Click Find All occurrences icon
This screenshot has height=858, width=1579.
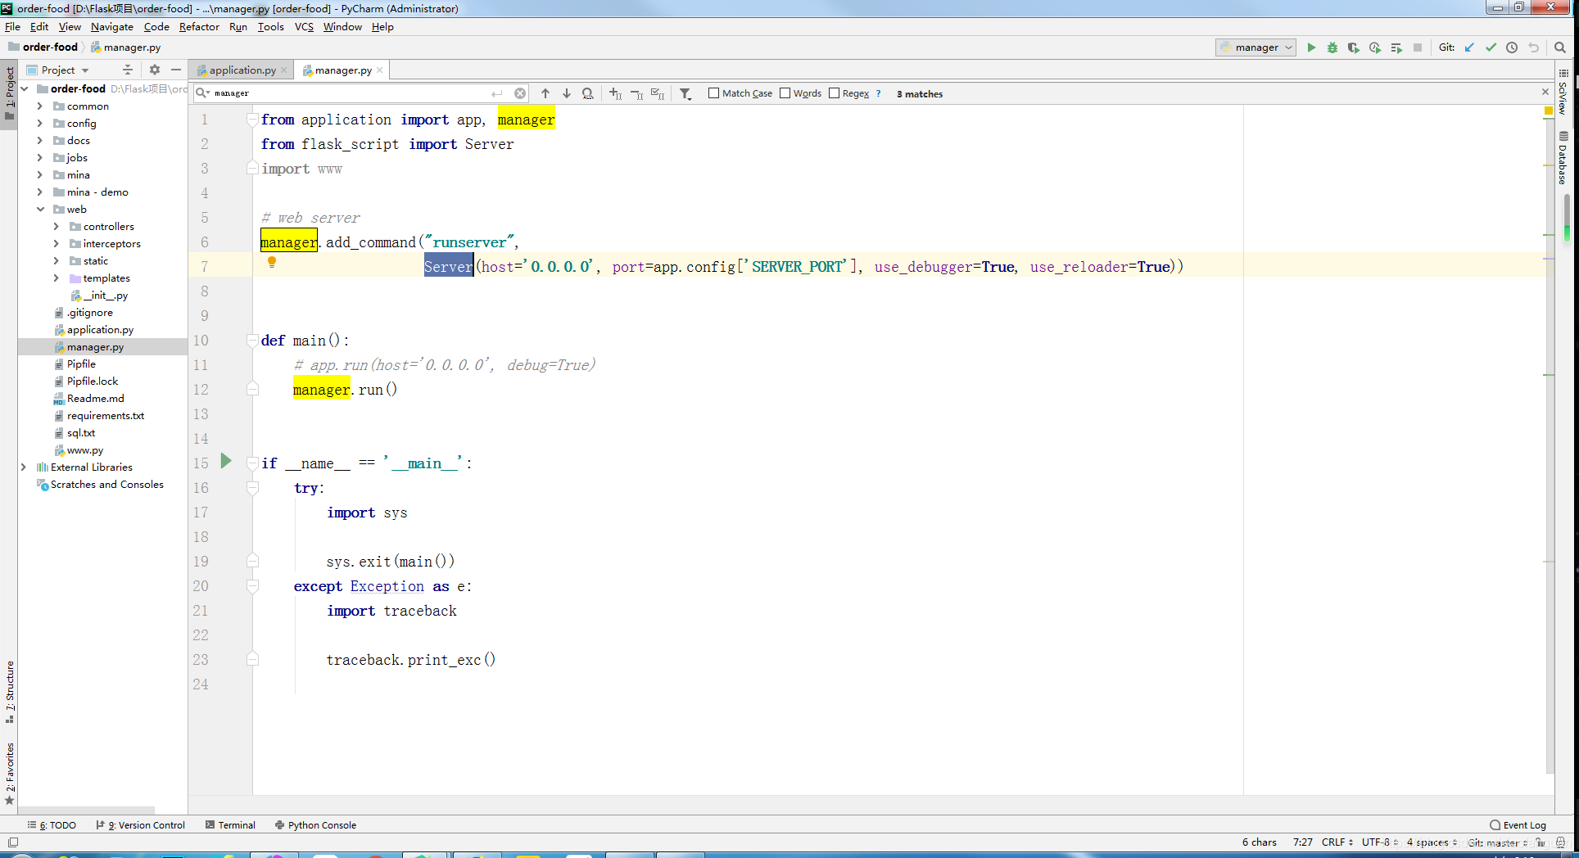click(588, 93)
